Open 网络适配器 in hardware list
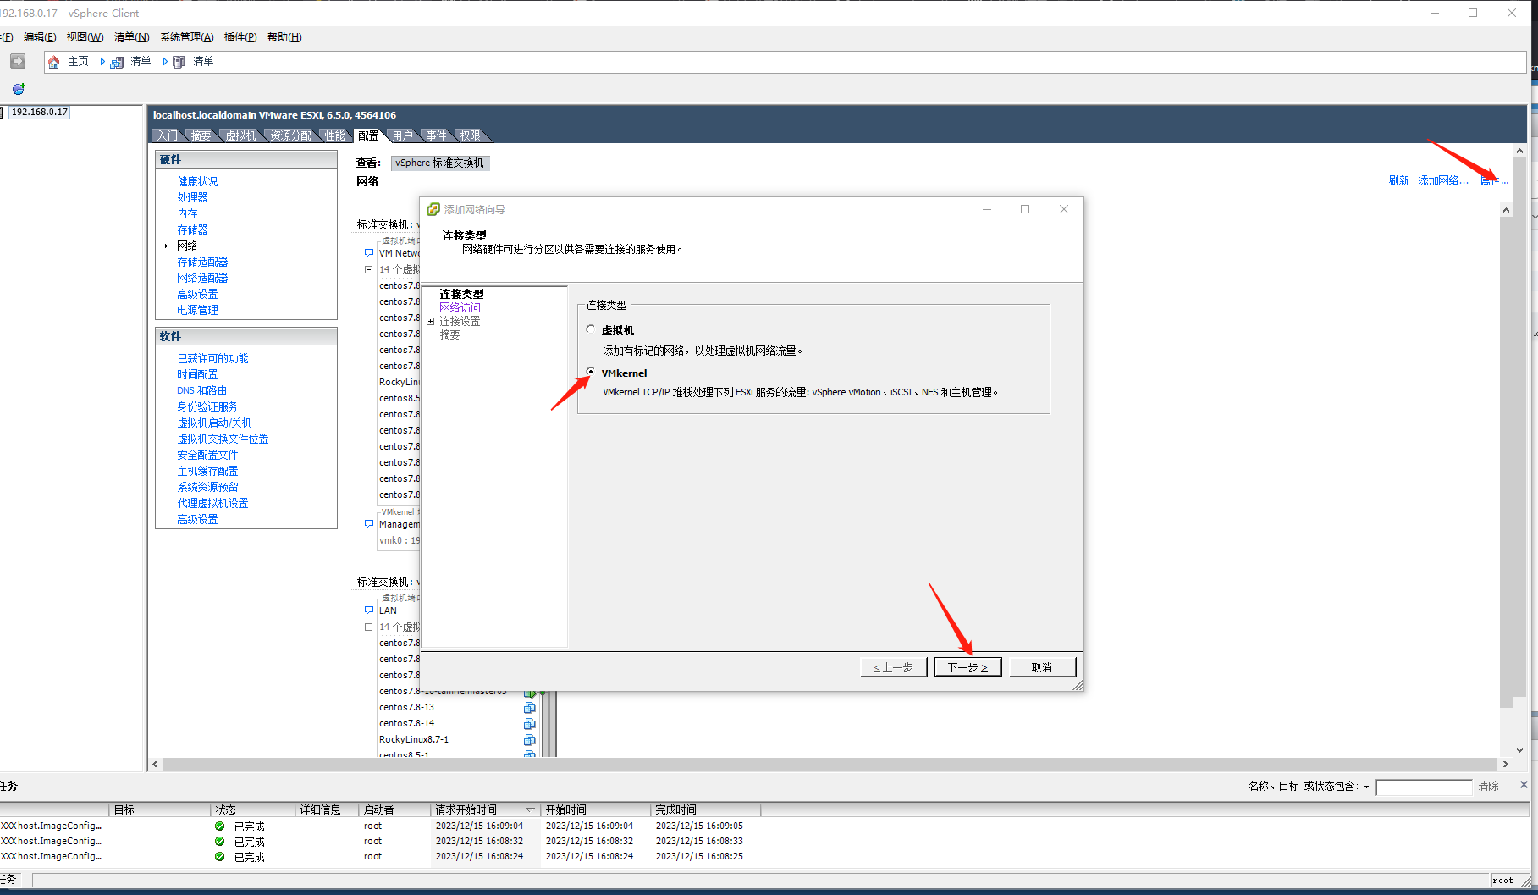Image resolution: width=1538 pixels, height=895 pixels. [202, 278]
